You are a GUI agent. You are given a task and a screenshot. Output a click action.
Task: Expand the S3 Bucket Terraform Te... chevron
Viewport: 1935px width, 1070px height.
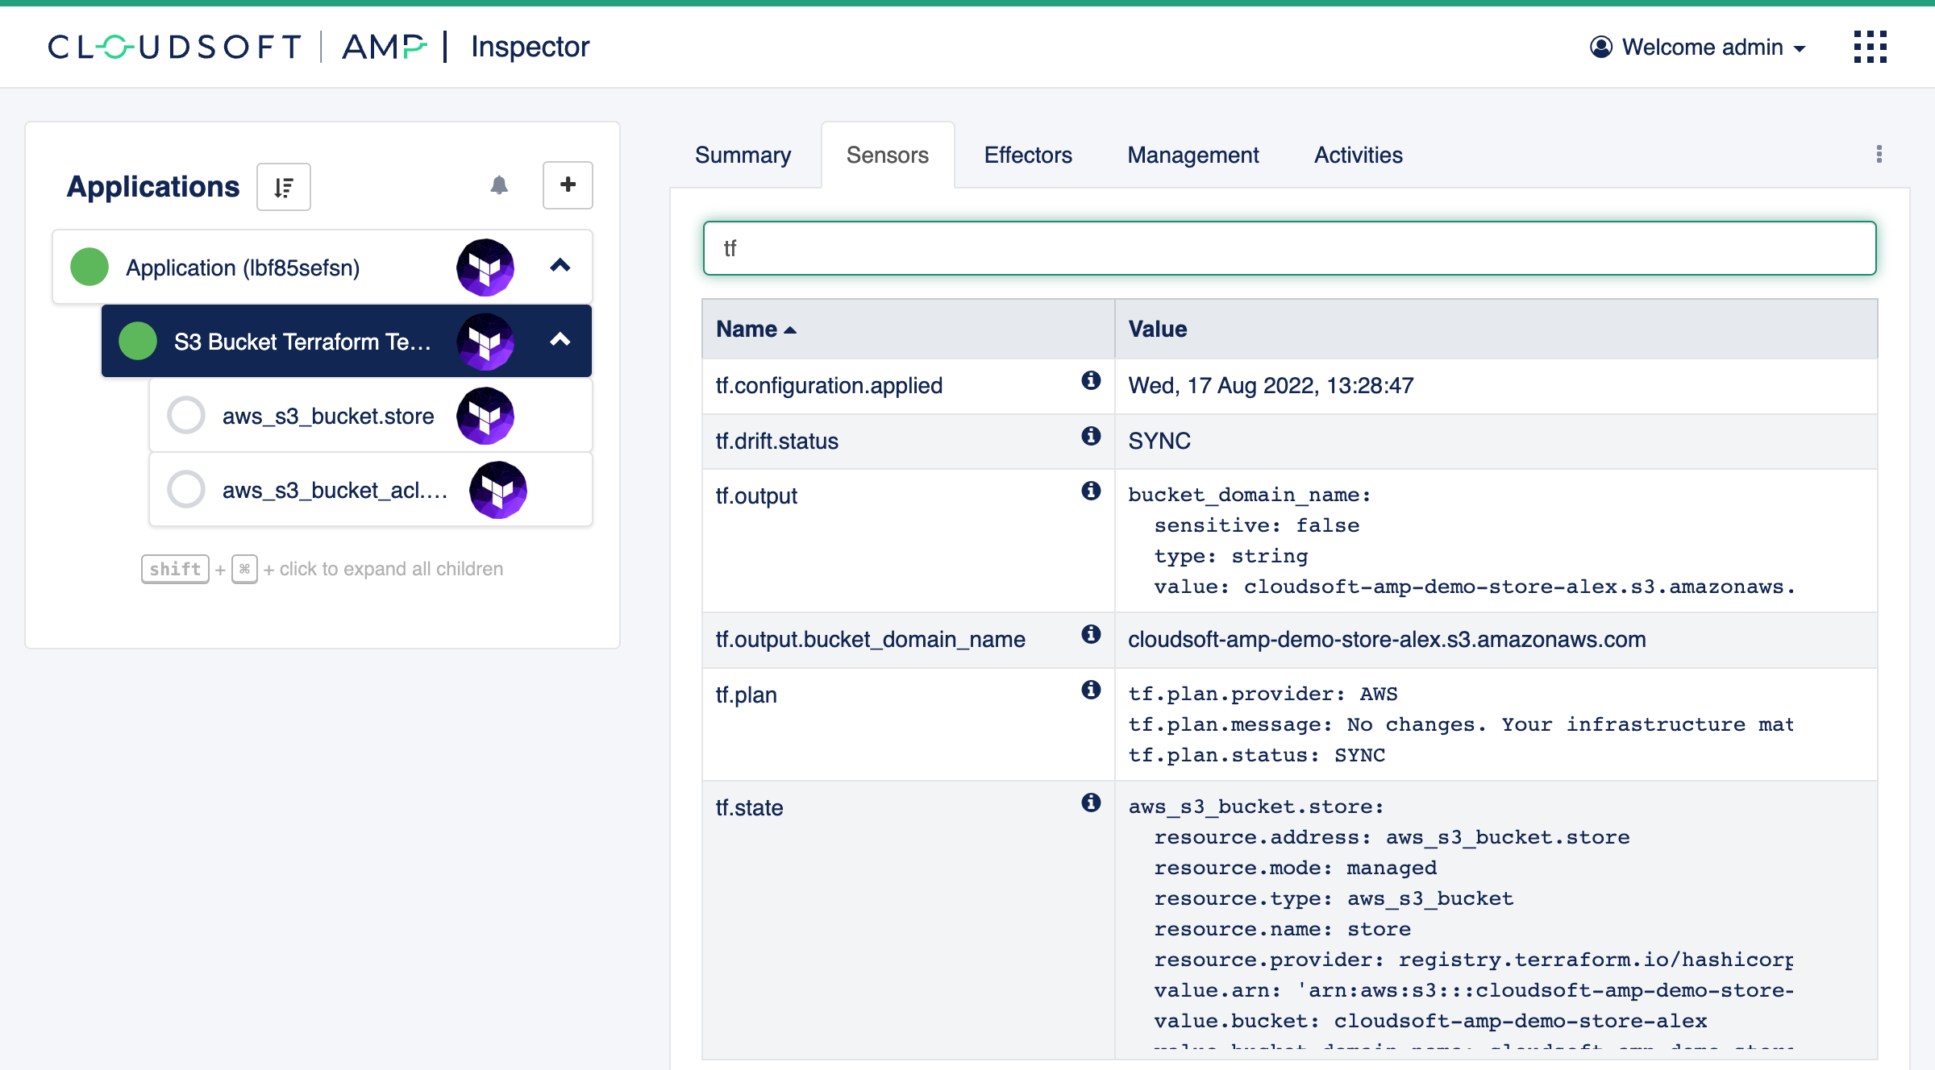pos(561,342)
